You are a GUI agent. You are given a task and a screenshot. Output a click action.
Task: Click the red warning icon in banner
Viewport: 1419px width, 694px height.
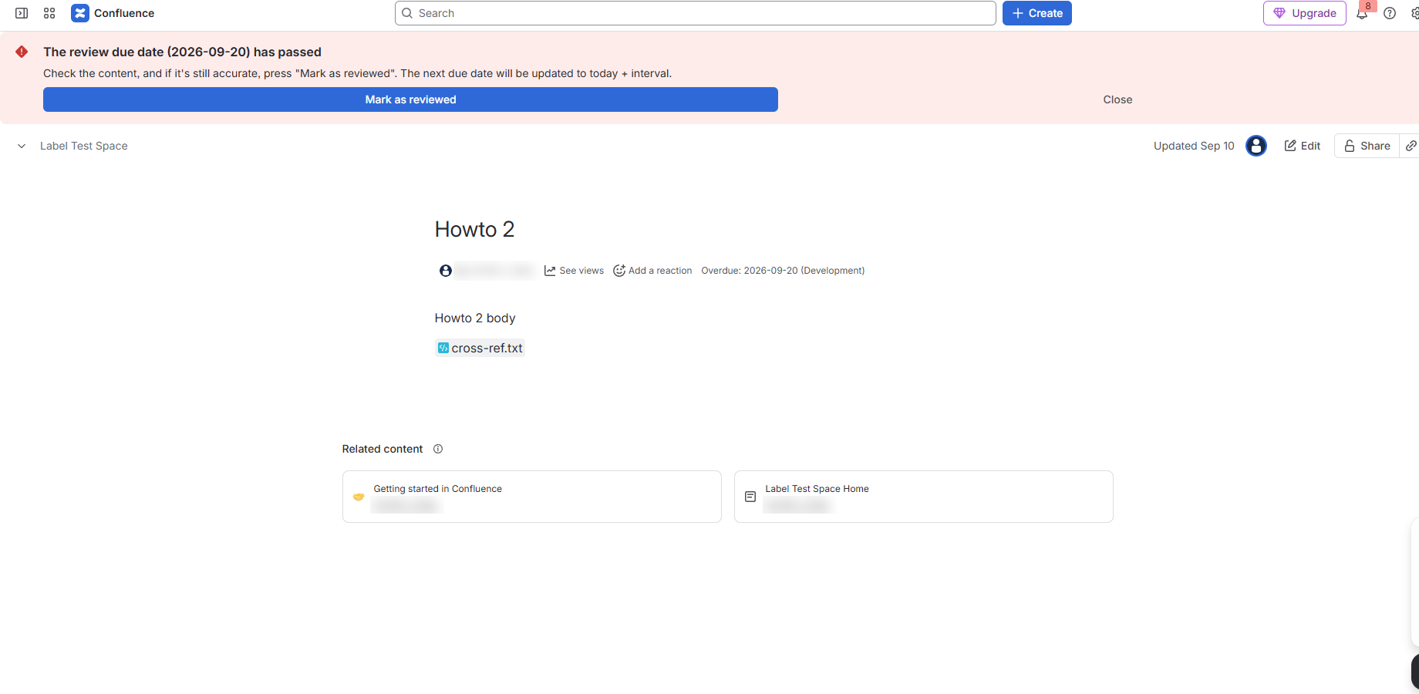point(22,52)
